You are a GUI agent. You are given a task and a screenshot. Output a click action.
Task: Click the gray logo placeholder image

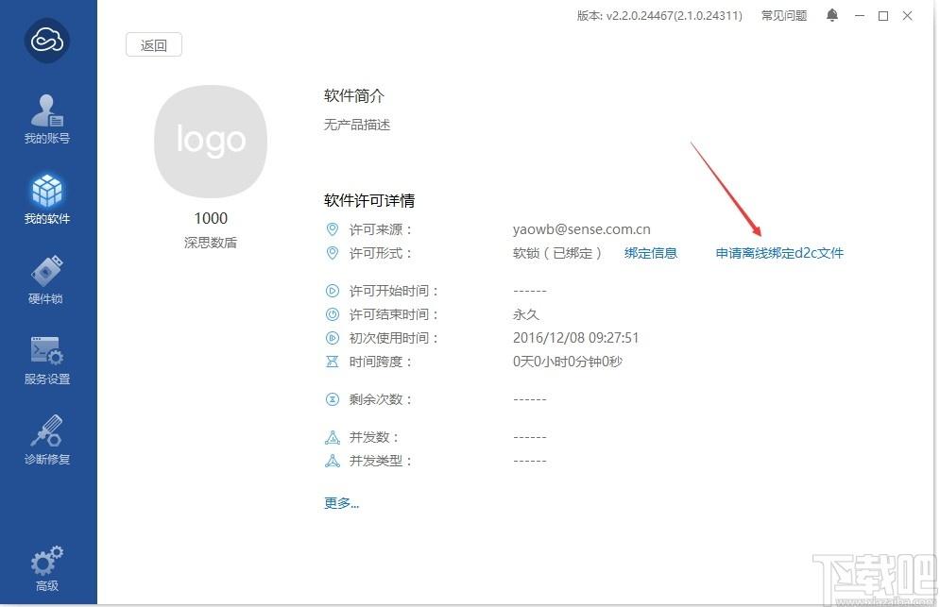[x=211, y=142]
